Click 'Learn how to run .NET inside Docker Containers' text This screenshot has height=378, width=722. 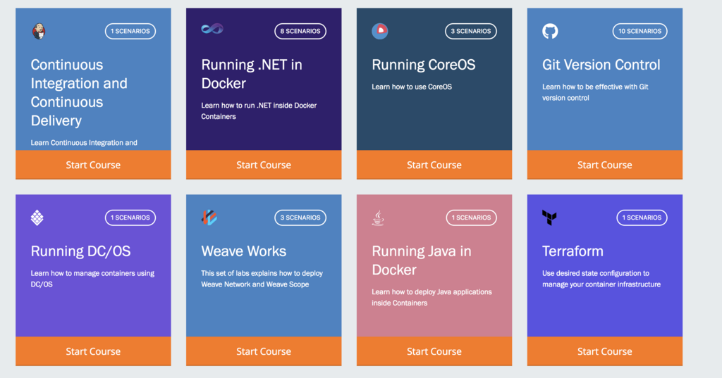pyautogui.click(x=259, y=111)
